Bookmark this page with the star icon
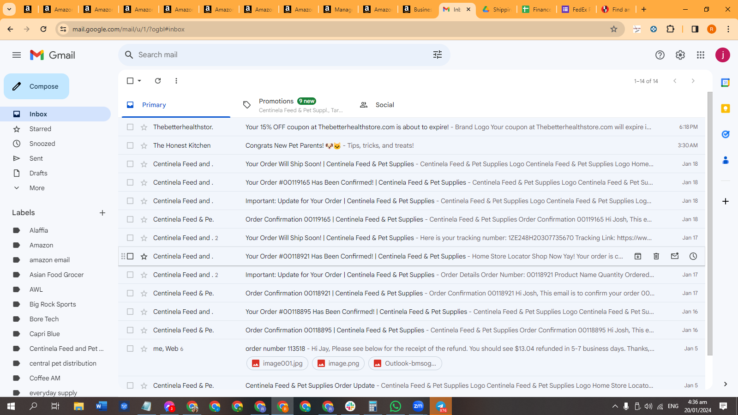 (x=614, y=29)
